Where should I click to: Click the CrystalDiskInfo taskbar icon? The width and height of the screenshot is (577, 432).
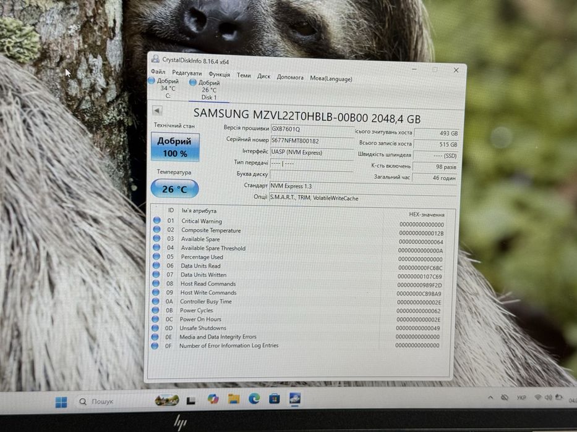pyautogui.click(x=295, y=398)
